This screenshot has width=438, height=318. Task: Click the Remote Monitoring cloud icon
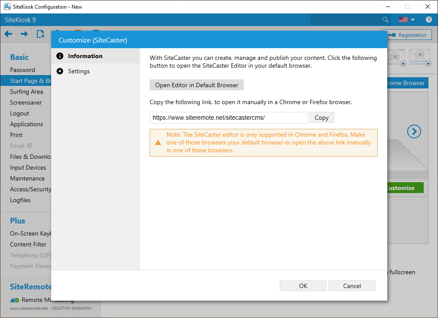(x=14, y=300)
